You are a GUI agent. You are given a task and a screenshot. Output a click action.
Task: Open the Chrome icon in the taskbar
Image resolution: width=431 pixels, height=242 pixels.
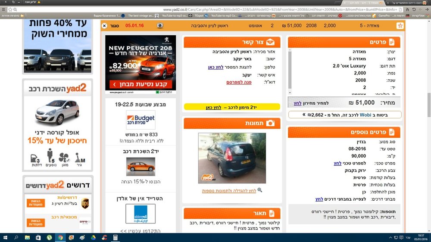(60, 238)
